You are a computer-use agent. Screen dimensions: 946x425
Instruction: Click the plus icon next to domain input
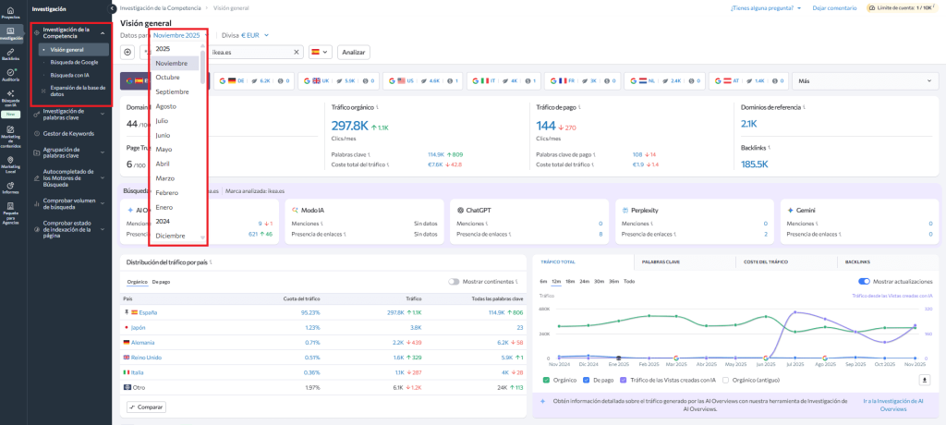127,52
